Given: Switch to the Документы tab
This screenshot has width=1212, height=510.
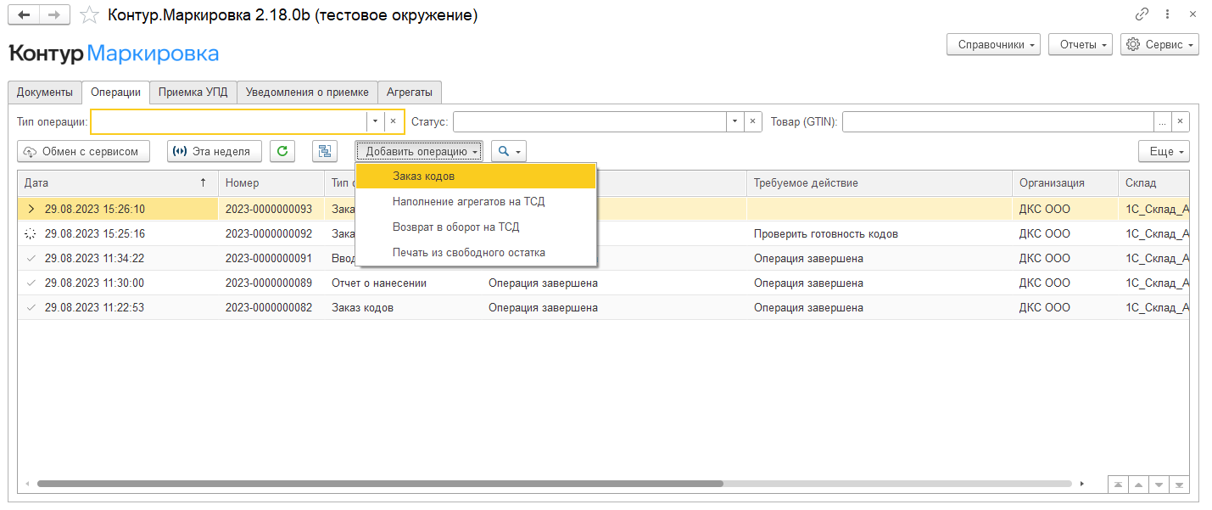Looking at the screenshot, I should (x=45, y=92).
